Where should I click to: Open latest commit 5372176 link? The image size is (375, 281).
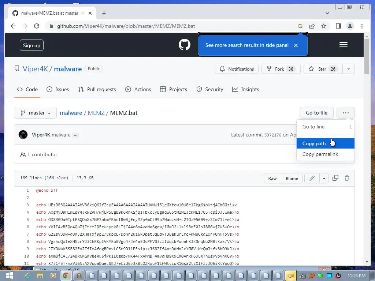[272, 135]
